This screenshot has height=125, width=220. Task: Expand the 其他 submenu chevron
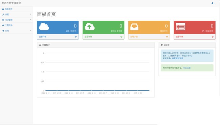pyautogui.click(x=30, y=30)
